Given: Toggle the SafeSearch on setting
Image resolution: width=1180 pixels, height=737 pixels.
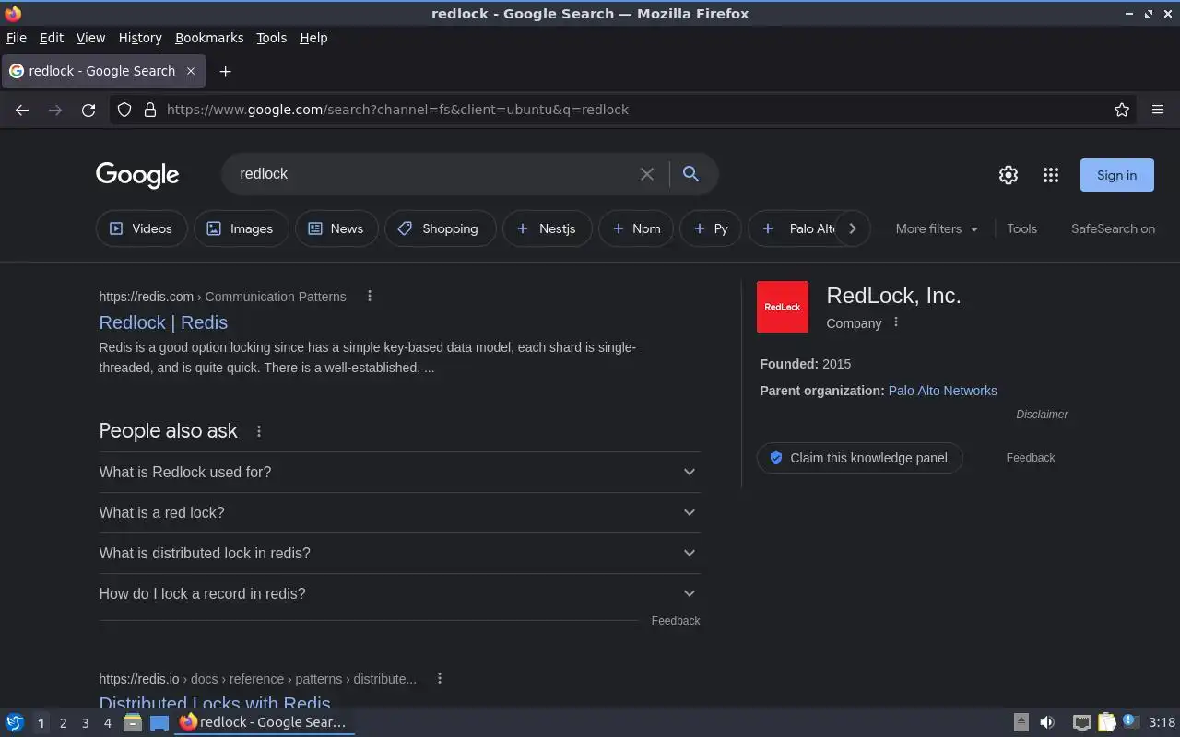Looking at the screenshot, I should pyautogui.click(x=1113, y=228).
